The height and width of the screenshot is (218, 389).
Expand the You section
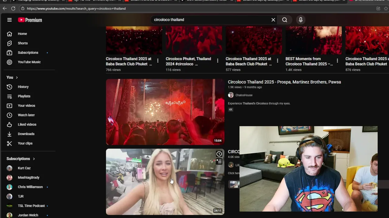click(12, 77)
